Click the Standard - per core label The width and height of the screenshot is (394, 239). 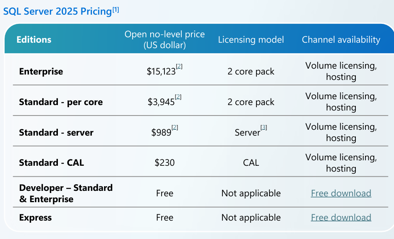[61, 102]
